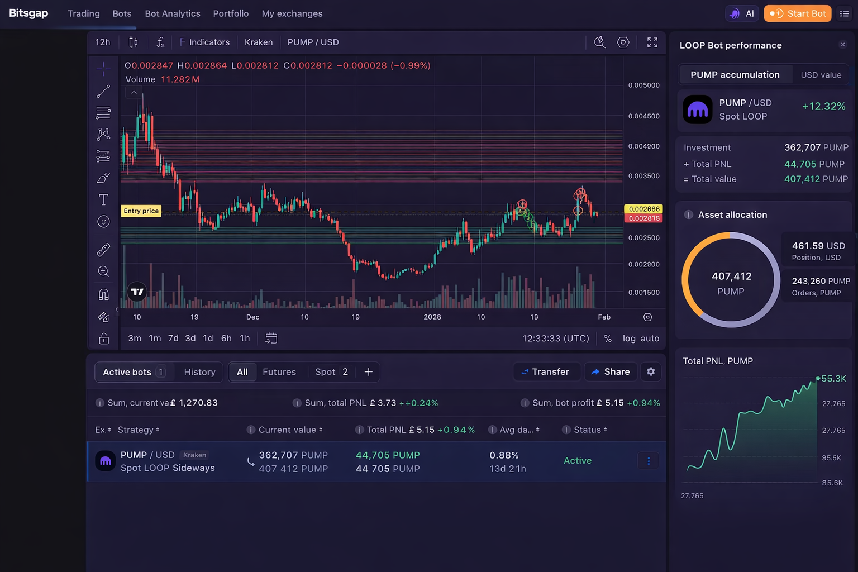
Task: Switch to the History tab
Action: [199, 371]
